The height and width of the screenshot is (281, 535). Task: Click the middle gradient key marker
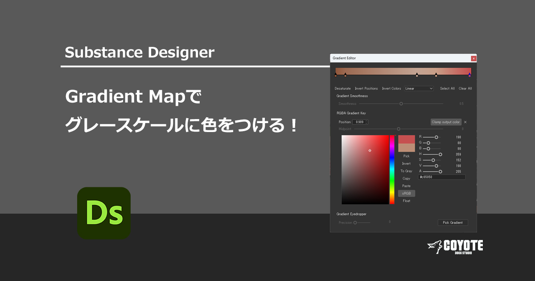point(417,75)
